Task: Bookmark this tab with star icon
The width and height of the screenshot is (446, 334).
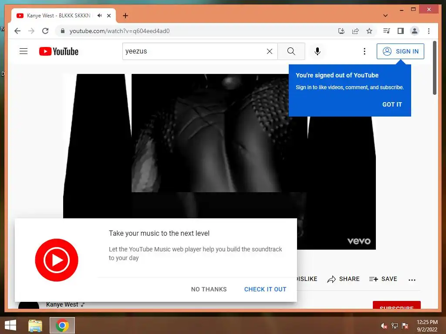Action: 369,31
